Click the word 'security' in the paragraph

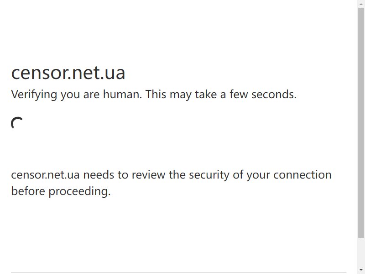tap(209, 175)
